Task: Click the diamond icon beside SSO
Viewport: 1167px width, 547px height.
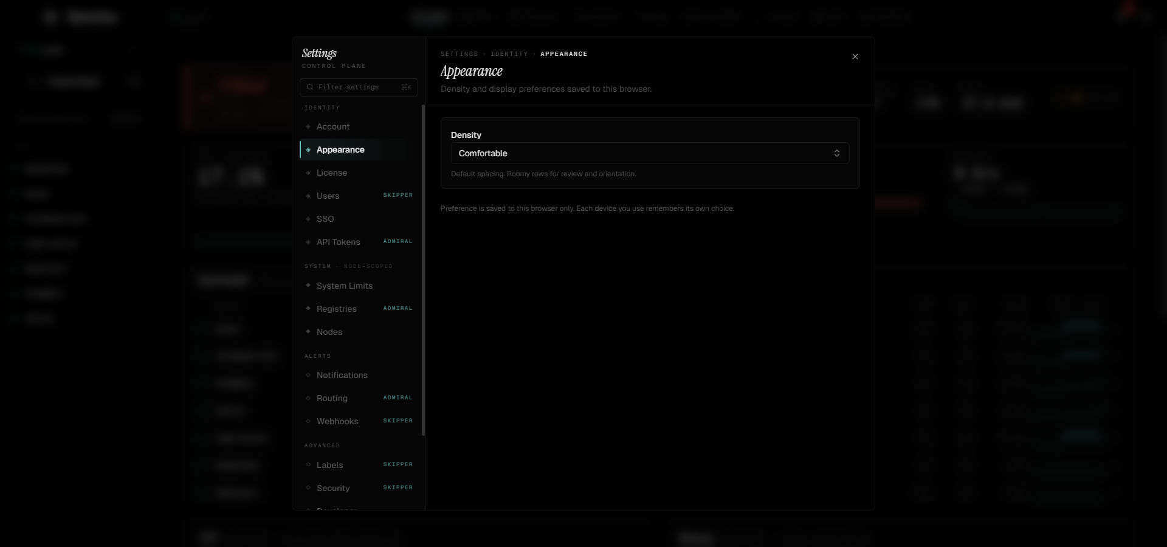Action: click(308, 219)
